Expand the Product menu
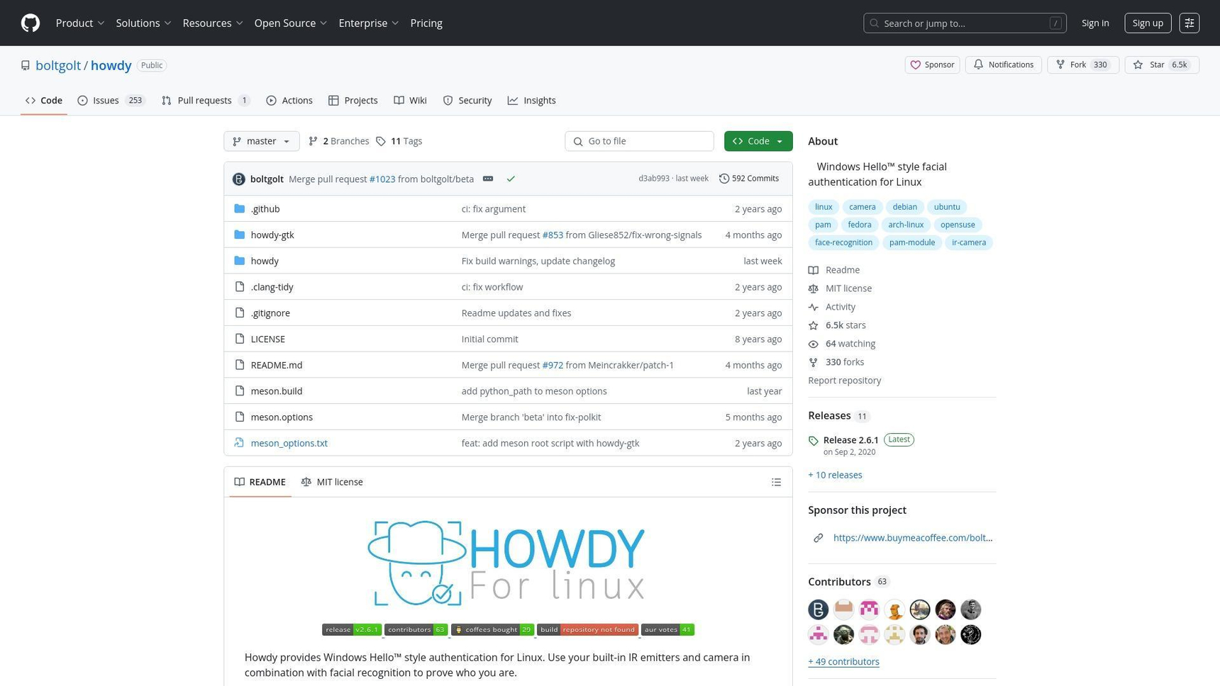The image size is (1220, 686). 80,23
